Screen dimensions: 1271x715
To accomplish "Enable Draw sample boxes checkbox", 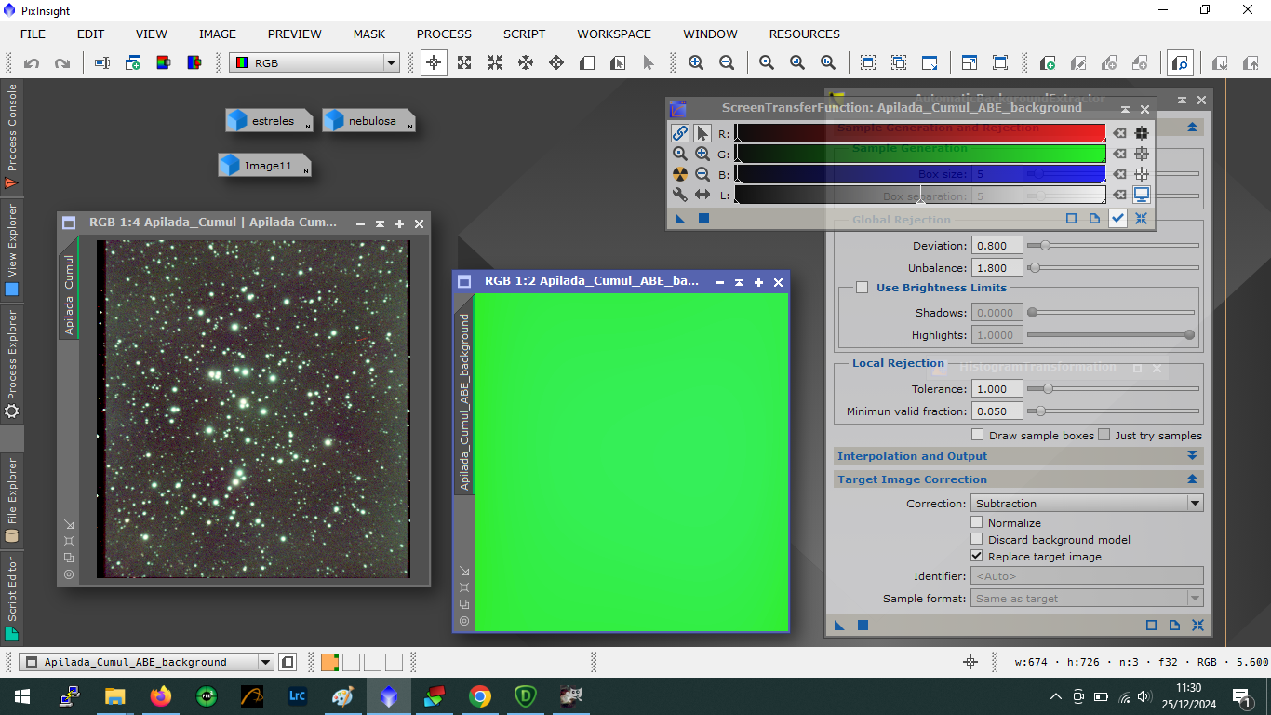I will pyautogui.click(x=977, y=435).
